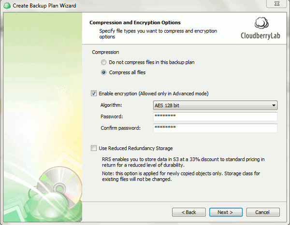The height and width of the screenshot is (225, 290).
Task: Click the Compression and Encryption Options heading
Action: (135, 23)
